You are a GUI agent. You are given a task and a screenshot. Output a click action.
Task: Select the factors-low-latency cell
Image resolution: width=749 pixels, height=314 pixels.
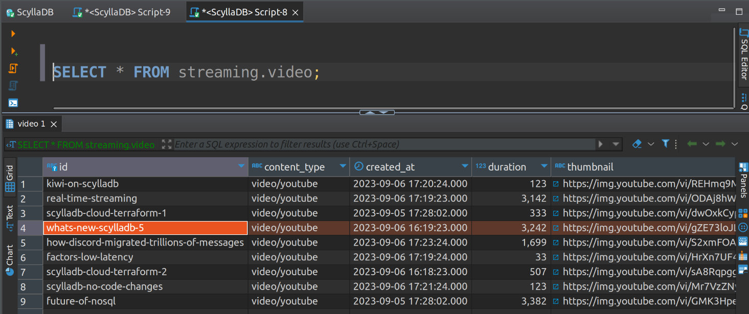tap(146, 257)
